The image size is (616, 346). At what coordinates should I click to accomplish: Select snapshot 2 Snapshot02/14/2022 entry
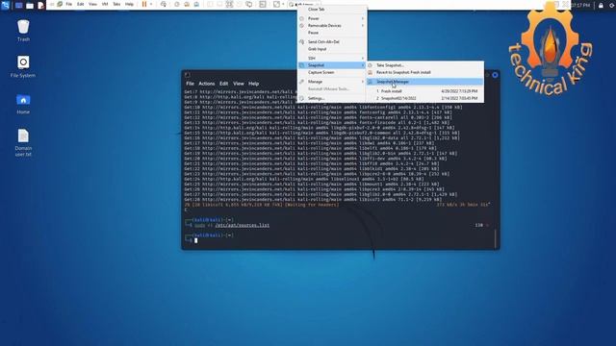click(x=425, y=98)
